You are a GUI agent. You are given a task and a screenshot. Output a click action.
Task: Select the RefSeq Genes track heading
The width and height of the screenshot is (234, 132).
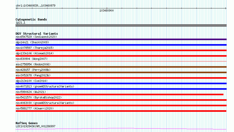pyautogui.click(x=27, y=123)
